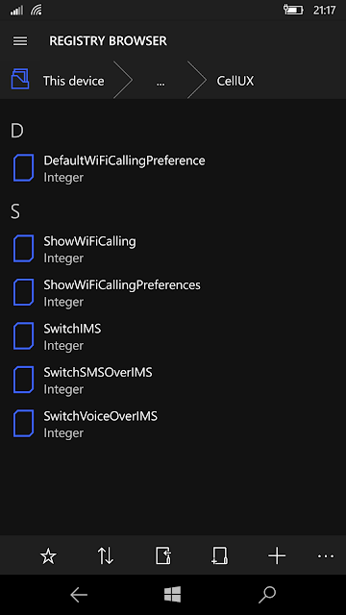This screenshot has height=615, width=346.
Task: Open SwitchSMSOverIMS integer entry
Action: (173, 381)
